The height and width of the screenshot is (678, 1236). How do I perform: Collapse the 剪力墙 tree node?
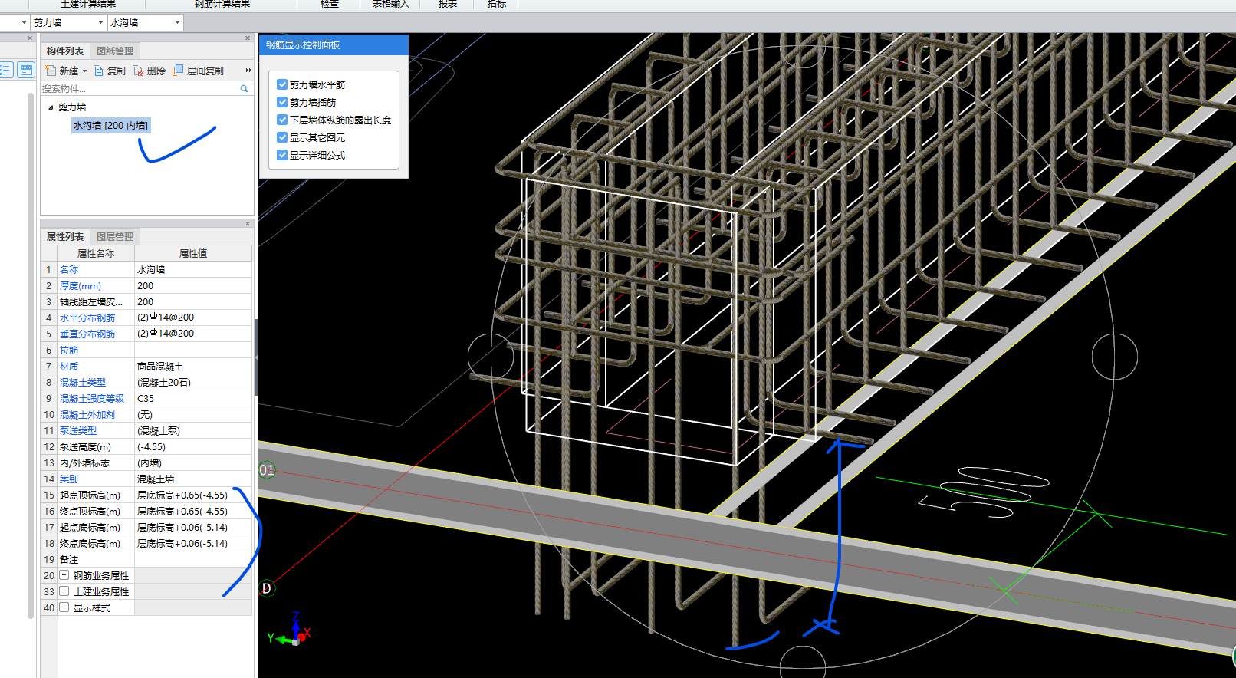tap(51, 107)
